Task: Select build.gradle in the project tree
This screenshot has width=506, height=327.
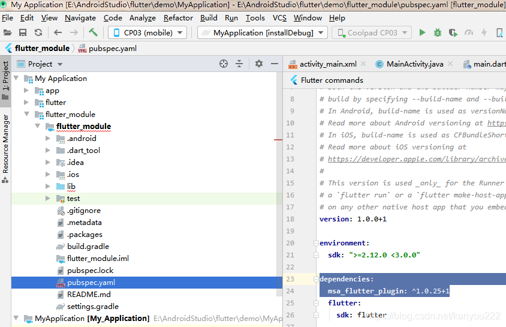Action: click(x=88, y=247)
